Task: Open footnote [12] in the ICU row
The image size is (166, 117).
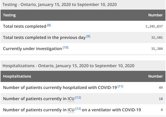Action: (78, 98)
